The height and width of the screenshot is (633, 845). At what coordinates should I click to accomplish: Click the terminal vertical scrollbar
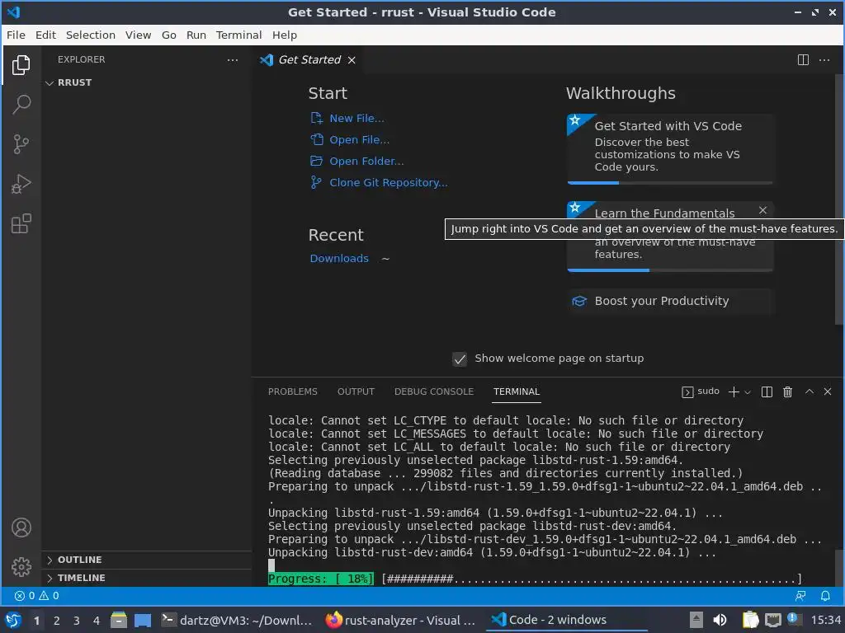click(x=839, y=567)
